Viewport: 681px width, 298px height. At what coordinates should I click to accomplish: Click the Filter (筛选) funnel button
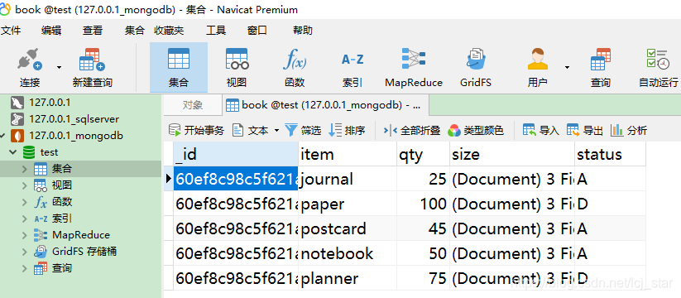303,130
